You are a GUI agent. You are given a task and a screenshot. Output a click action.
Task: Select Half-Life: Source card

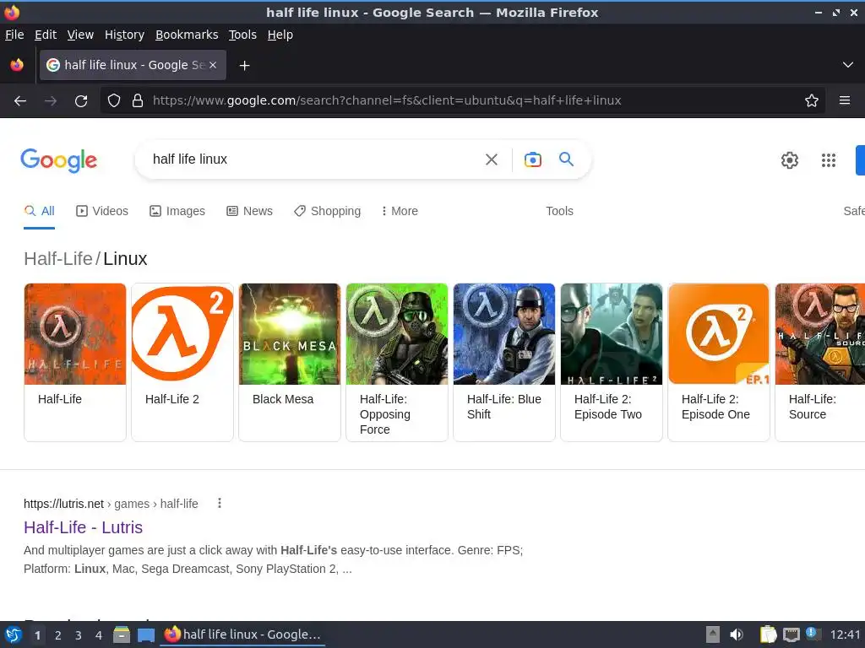coord(820,362)
